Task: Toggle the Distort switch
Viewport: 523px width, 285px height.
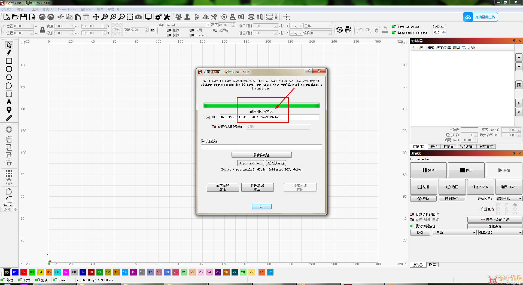Action: (192, 35)
